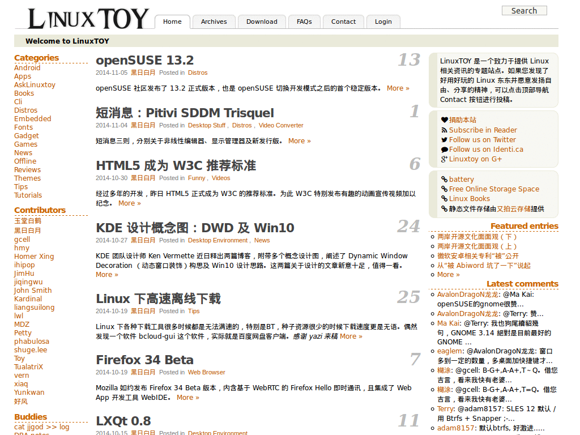This screenshot has height=435, width=580.
Task: Click More » under Featured entries
Action: (449, 275)
